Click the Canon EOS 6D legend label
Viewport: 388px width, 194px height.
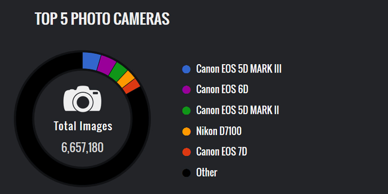222,89
